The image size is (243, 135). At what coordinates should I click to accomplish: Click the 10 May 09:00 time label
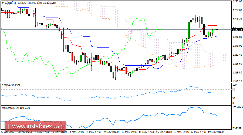pyautogui.click(x=129, y=132)
